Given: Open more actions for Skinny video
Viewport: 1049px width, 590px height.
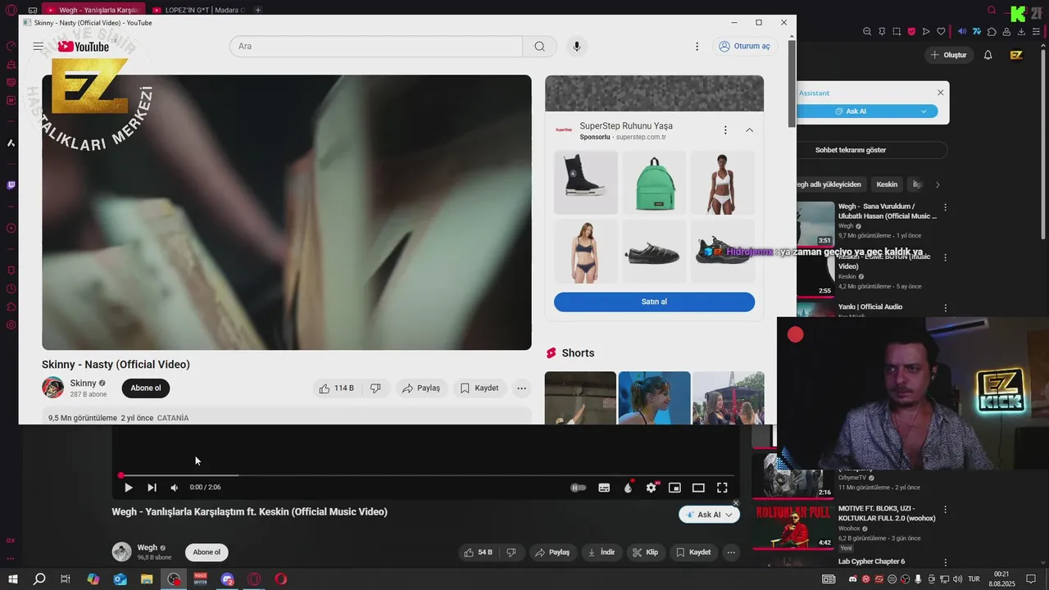Looking at the screenshot, I should [521, 388].
